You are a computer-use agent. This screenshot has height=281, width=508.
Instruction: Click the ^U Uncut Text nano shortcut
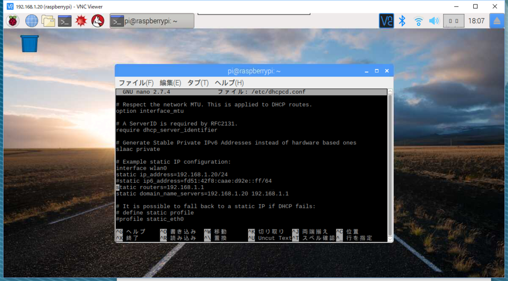[x=270, y=238]
